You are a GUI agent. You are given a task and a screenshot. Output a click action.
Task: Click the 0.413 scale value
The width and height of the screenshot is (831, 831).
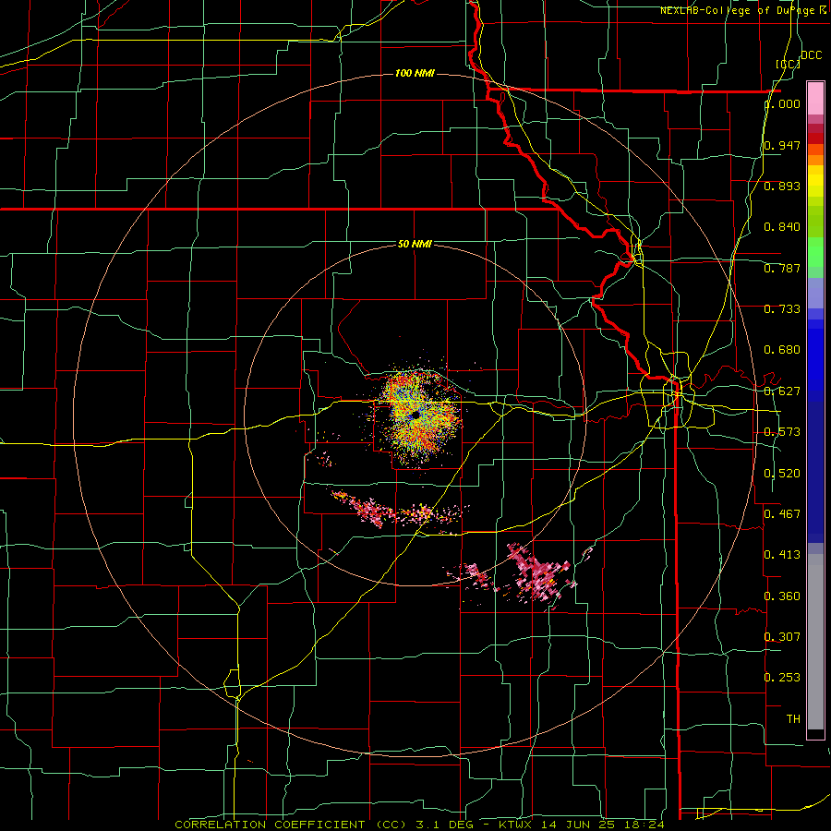point(783,555)
